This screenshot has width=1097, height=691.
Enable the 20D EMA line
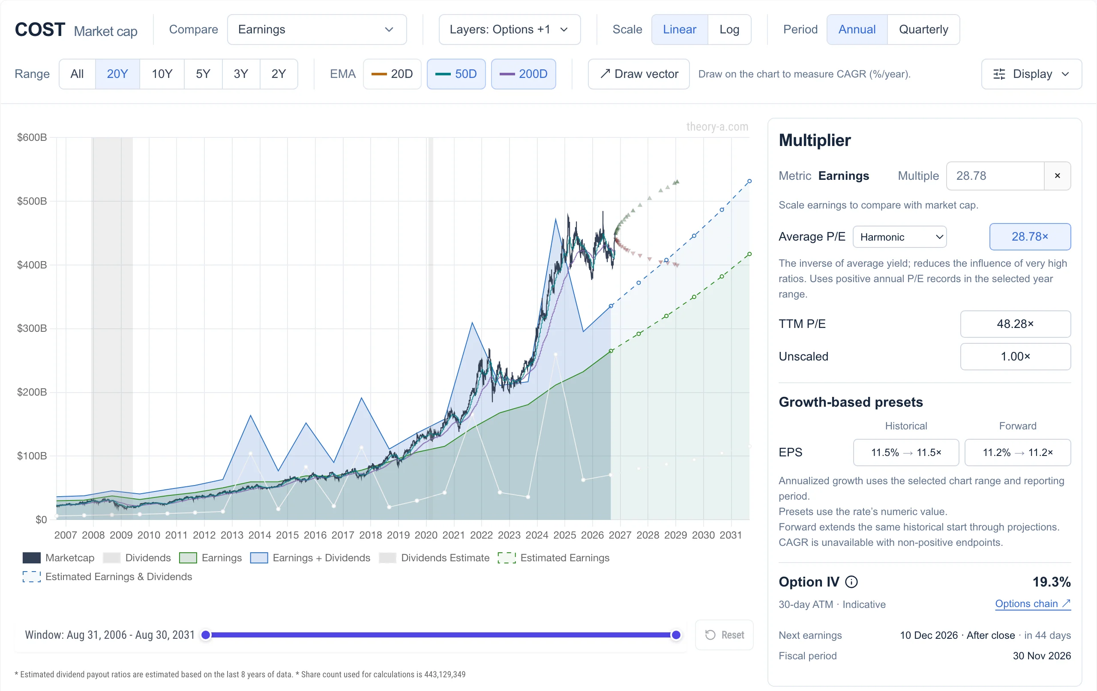tap(392, 74)
